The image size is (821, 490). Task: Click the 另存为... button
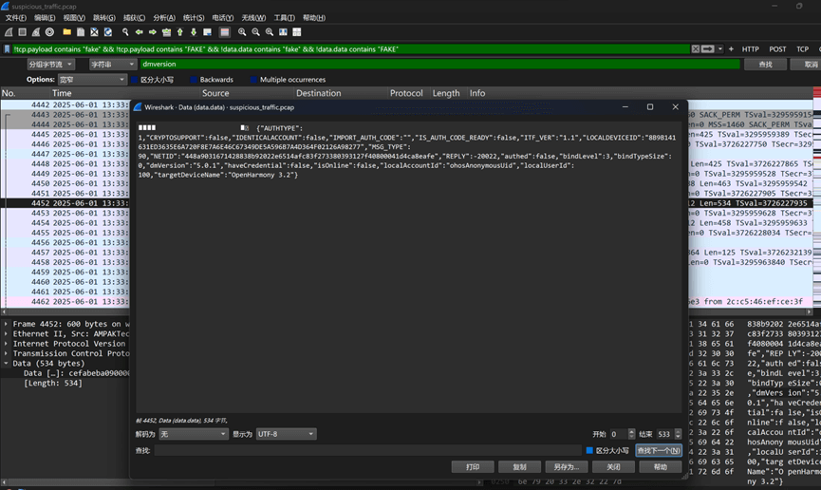(567, 467)
